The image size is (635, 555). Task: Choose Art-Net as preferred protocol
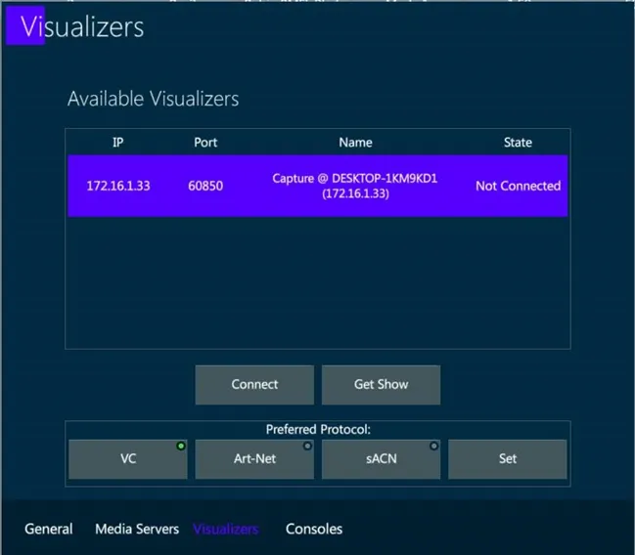(254, 459)
